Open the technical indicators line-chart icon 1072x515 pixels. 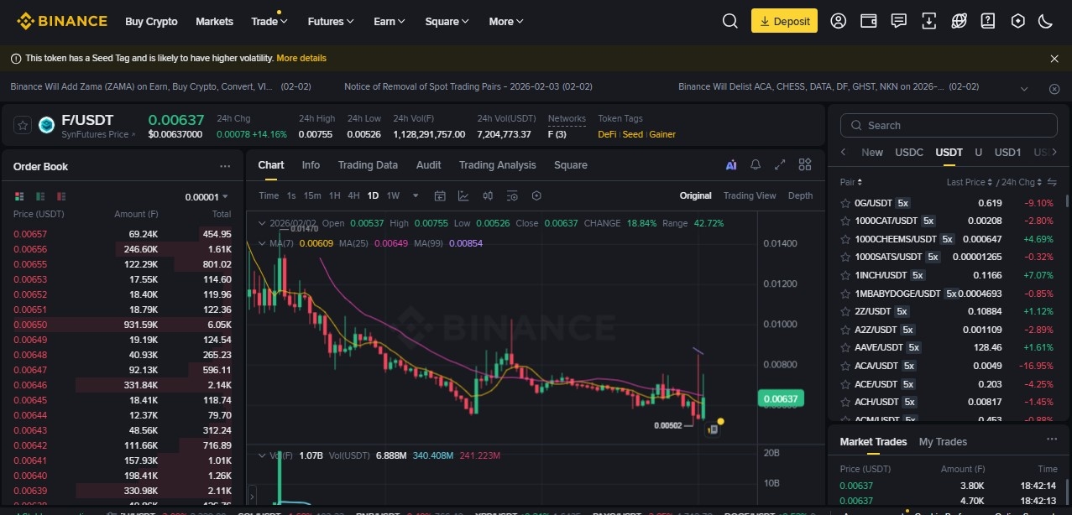click(x=463, y=195)
